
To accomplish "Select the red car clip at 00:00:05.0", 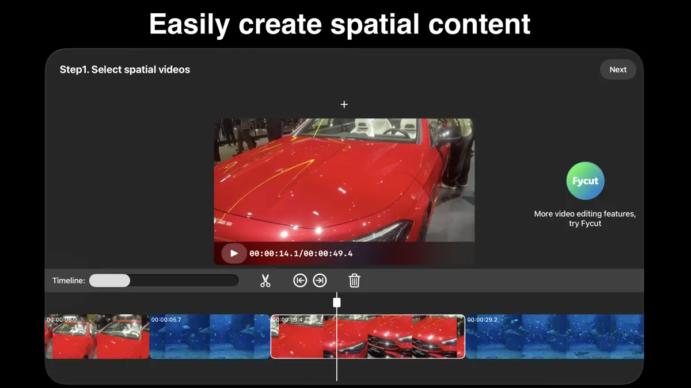I will pos(97,336).
